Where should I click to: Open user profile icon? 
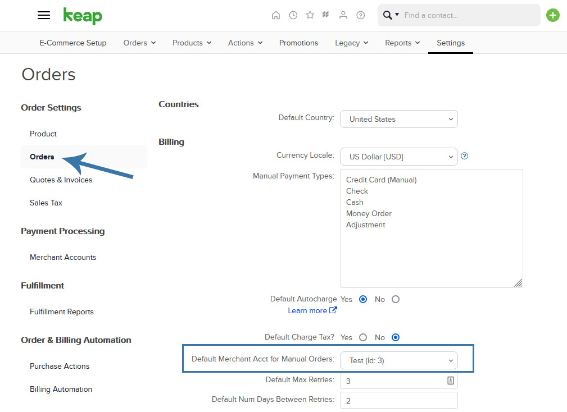pos(343,15)
